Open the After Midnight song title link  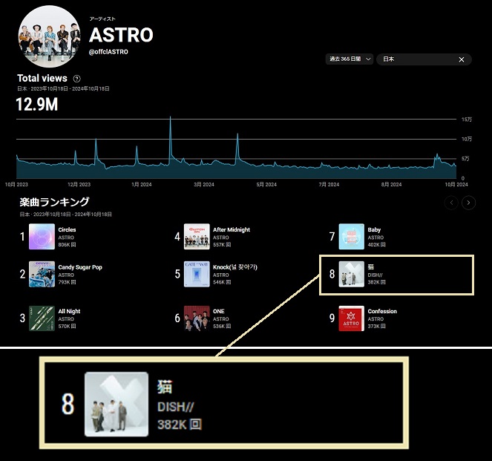(232, 230)
